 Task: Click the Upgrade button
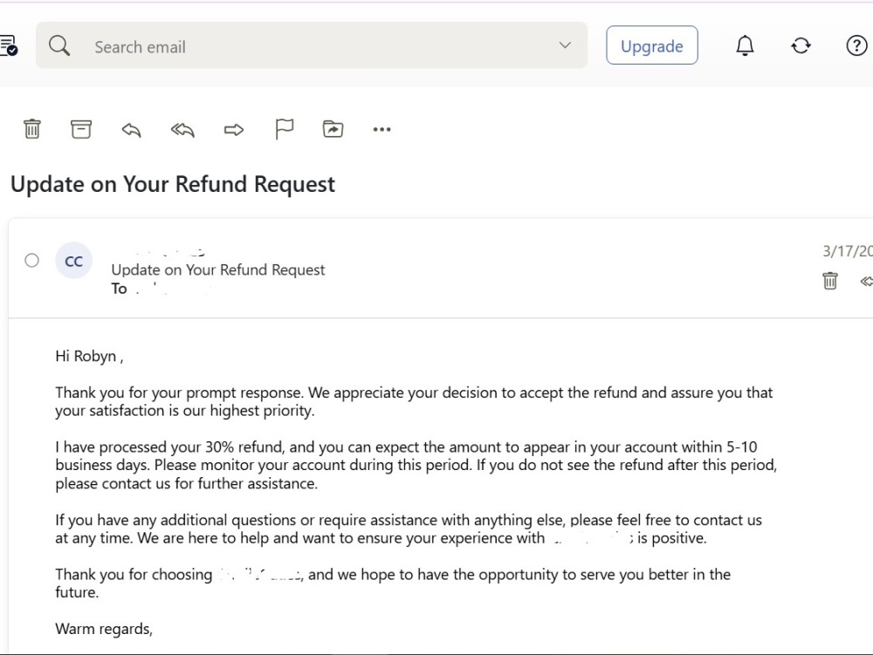pyautogui.click(x=652, y=45)
